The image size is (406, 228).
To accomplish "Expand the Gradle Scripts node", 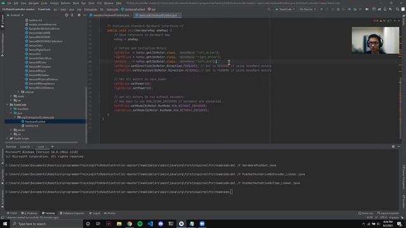I will [7, 139].
